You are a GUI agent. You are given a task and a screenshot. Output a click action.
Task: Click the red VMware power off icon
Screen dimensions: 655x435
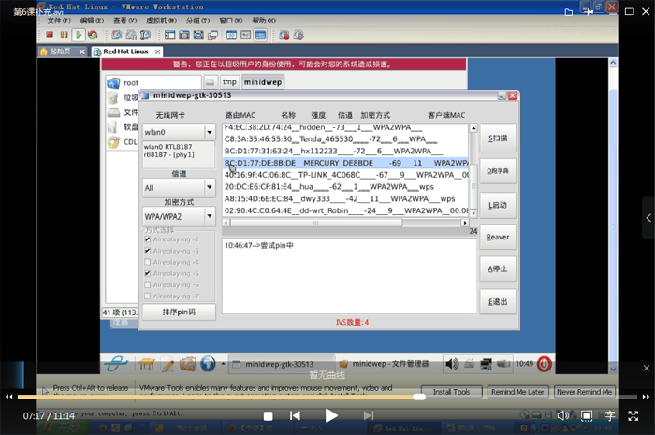50,35
